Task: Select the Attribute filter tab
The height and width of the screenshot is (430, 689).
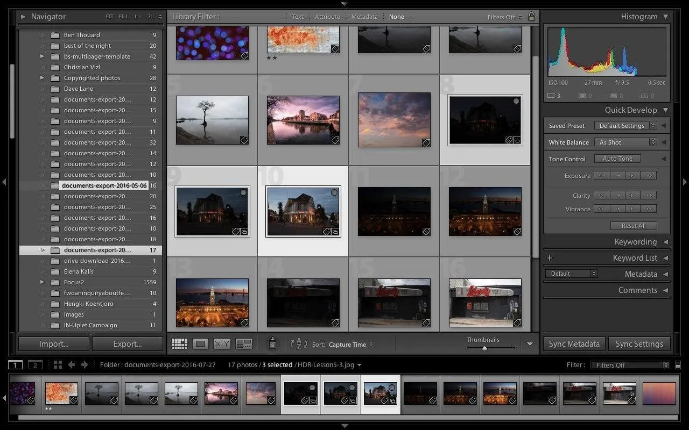Action: 327,17
